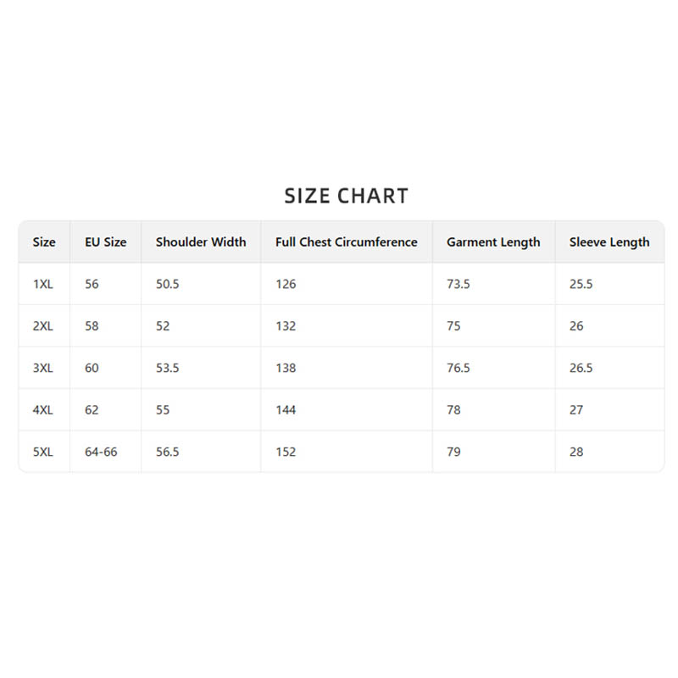Click the EU Size column header
The image size is (678, 678).
(106, 242)
